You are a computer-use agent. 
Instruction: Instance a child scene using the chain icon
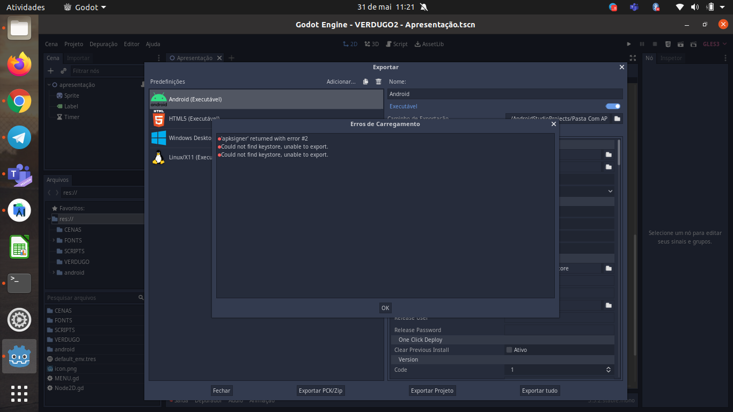[63, 70]
